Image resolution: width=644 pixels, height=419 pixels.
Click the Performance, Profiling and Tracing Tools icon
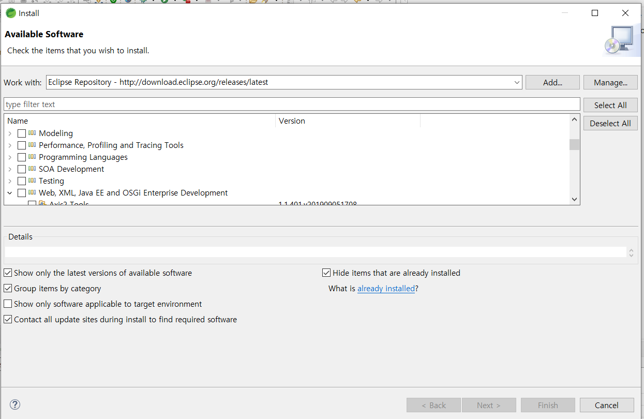[32, 145]
